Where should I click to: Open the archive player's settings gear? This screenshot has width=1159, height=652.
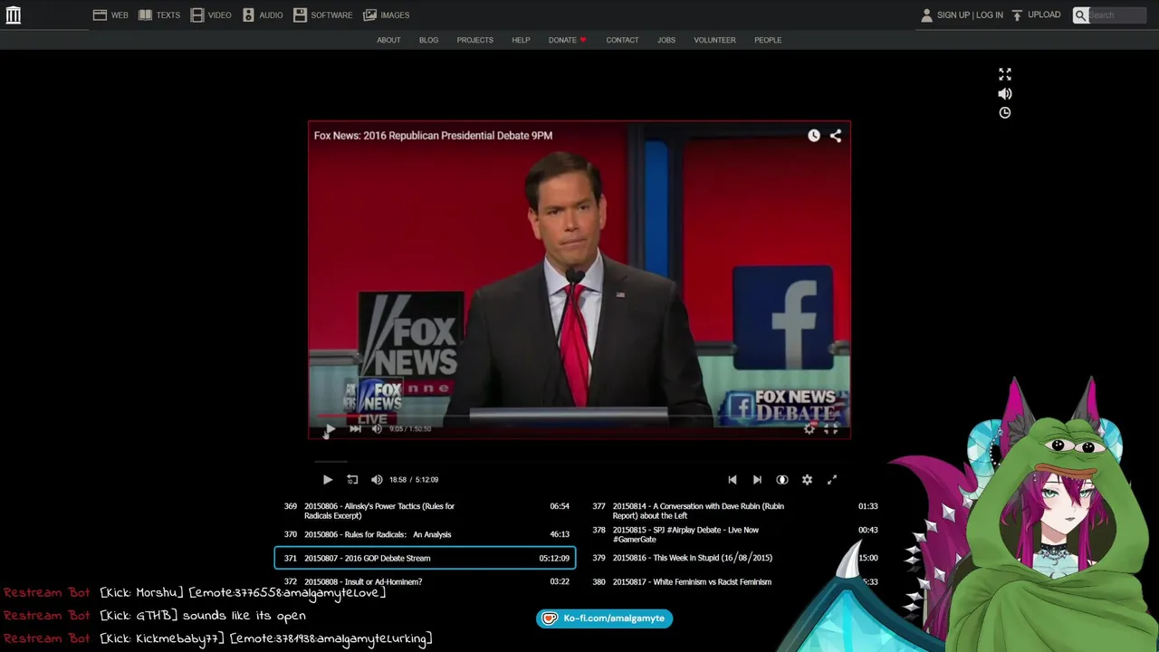pos(807,480)
